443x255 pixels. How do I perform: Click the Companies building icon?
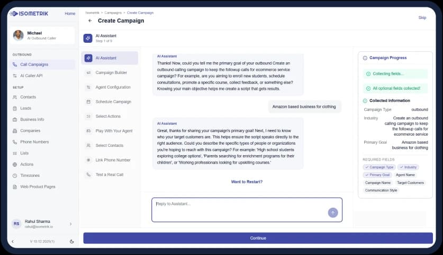click(x=15, y=131)
